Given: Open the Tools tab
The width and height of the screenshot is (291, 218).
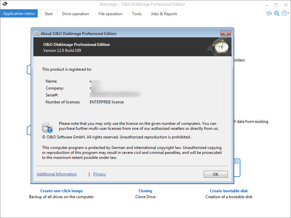Looking at the screenshot, I should pos(137,14).
